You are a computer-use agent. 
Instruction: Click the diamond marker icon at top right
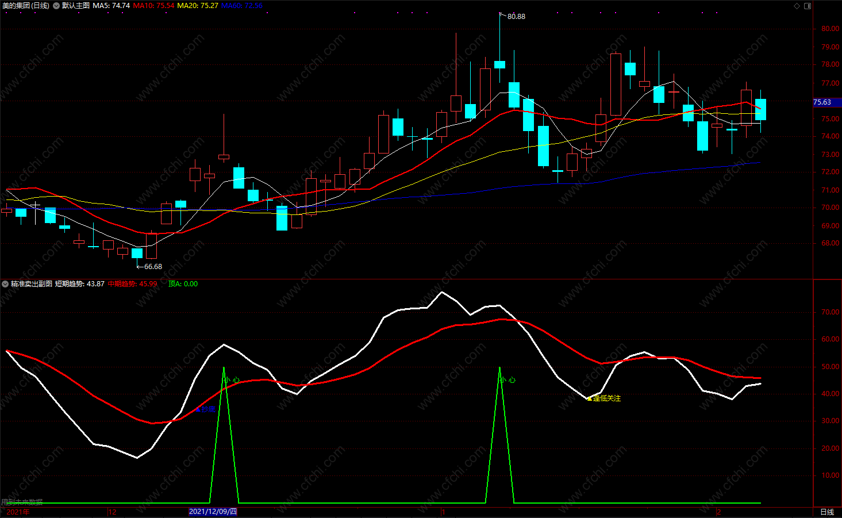[x=797, y=6]
